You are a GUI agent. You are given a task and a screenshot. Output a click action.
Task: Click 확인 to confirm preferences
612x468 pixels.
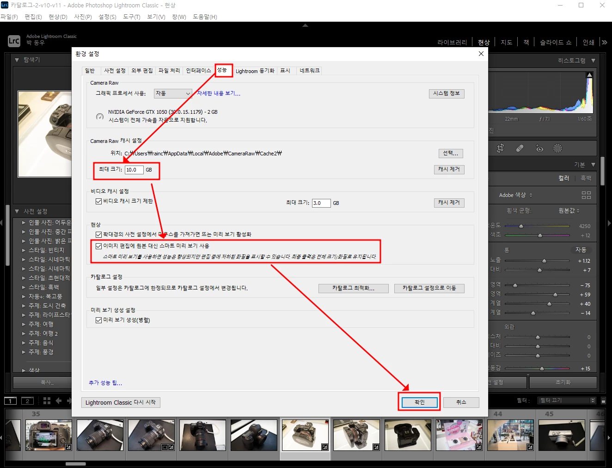(x=419, y=402)
